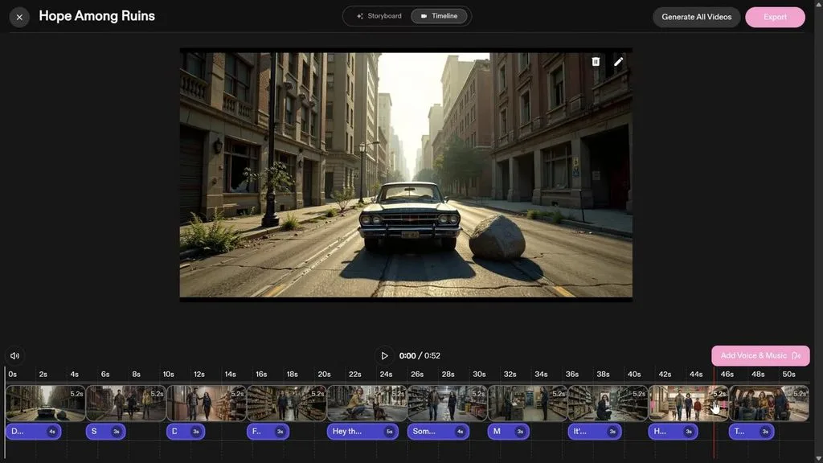Click the 4s duration badge on 'D...'
This screenshot has height=463, width=823.
click(52, 432)
